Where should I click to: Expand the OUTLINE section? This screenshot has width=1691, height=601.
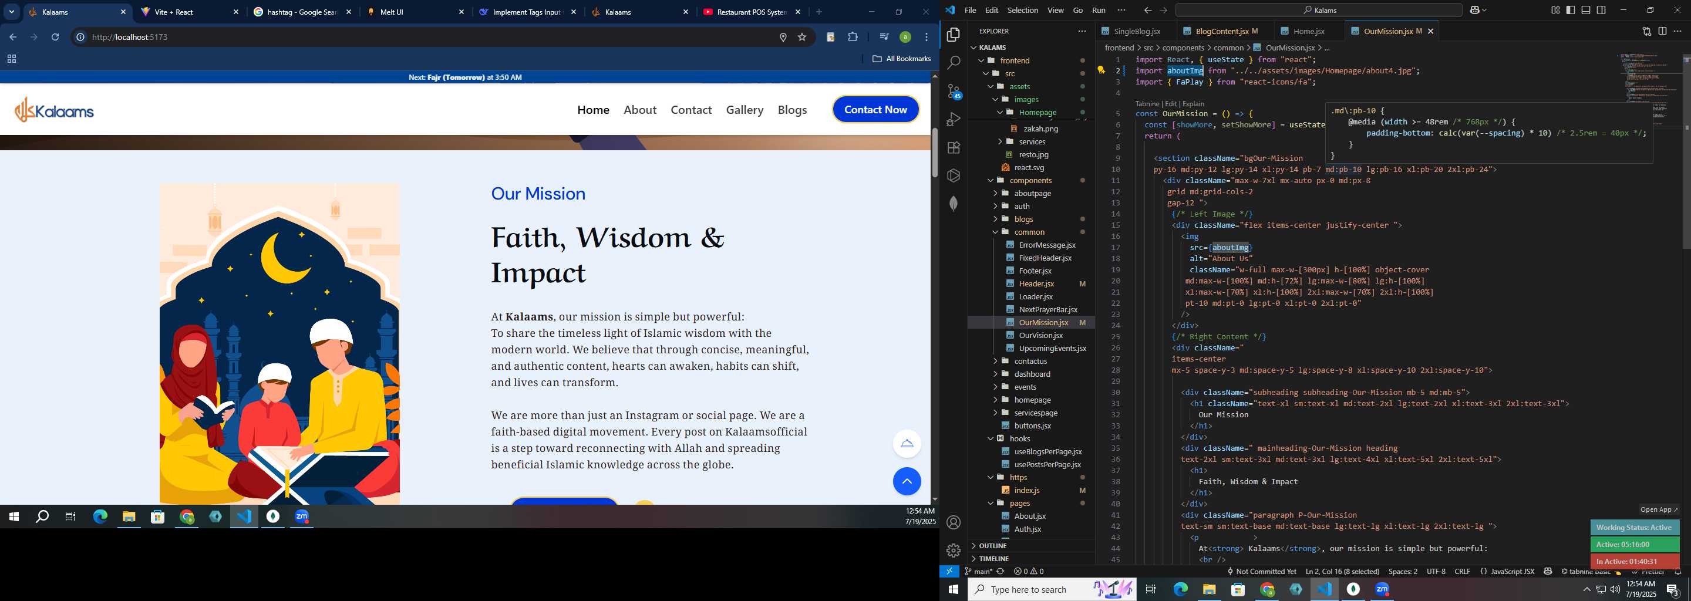click(x=993, y=545)
